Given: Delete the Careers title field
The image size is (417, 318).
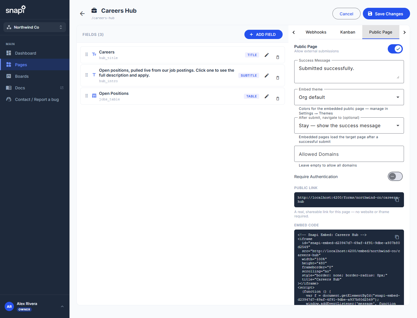Looking at the screenshot, I should 278,57.
